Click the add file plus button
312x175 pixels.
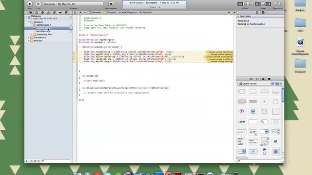[26, 161]
